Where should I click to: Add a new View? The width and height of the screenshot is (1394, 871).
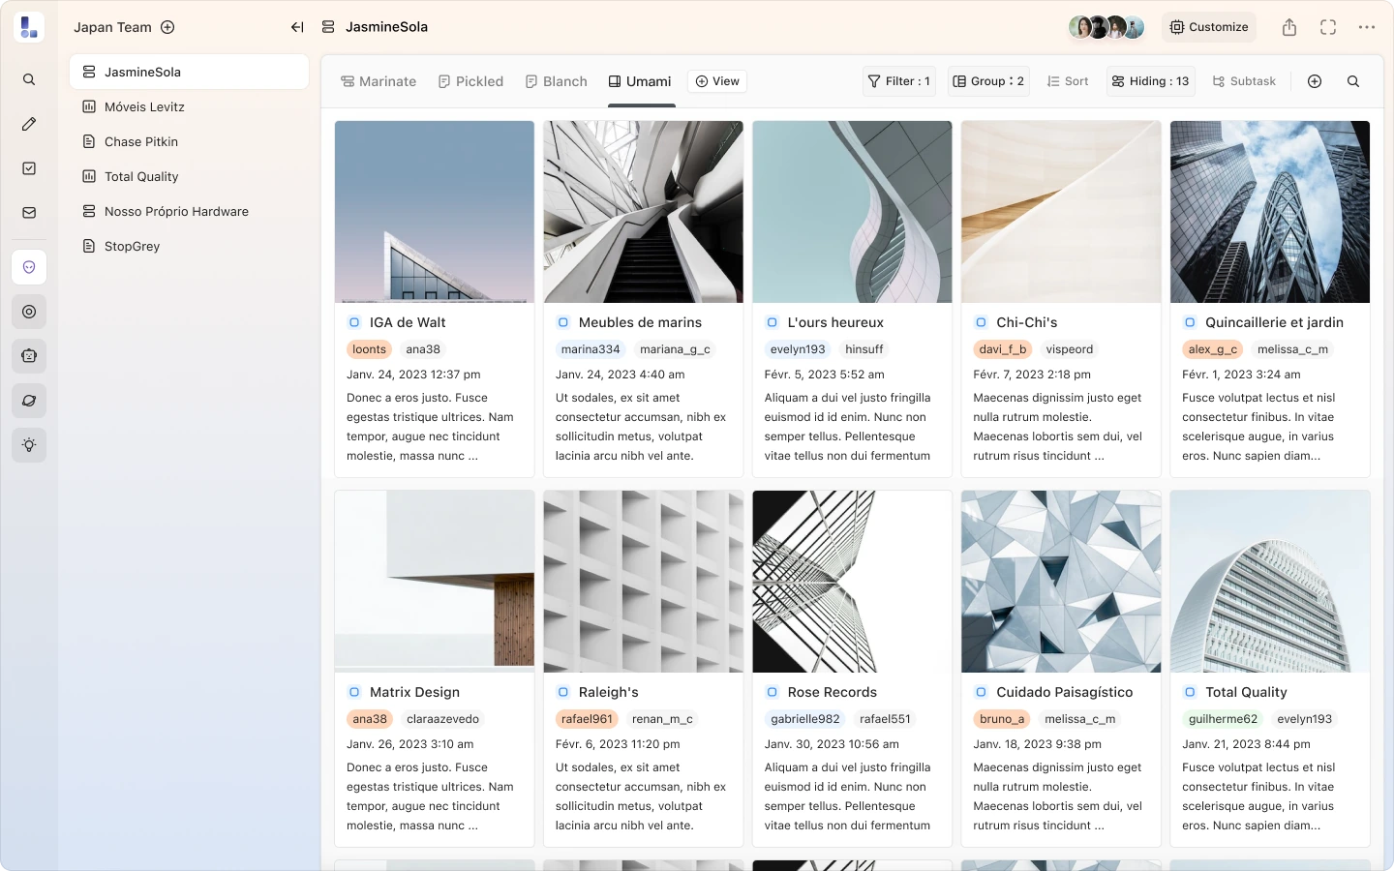(717, 81)
